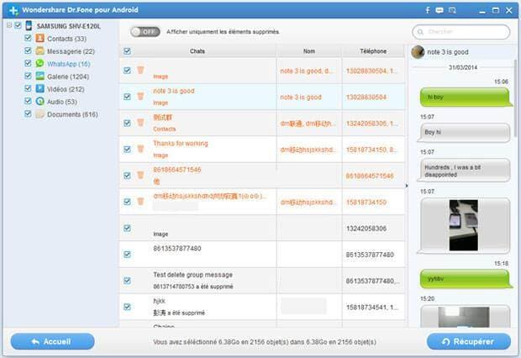Viewport: 521px width, 358px height.
Task: Click the Récupérer recover button
Action: point(469,341)
